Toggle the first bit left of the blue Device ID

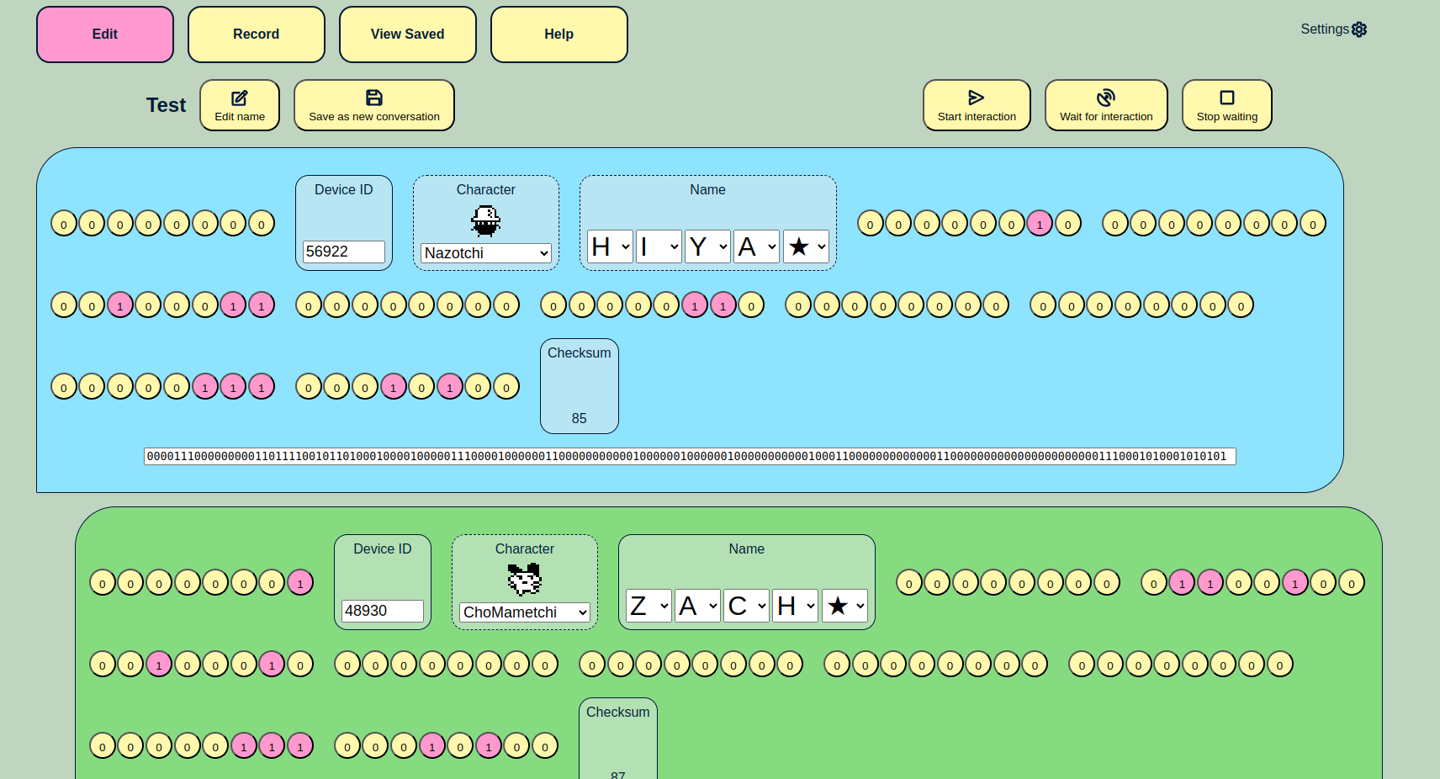coord(64,224)
